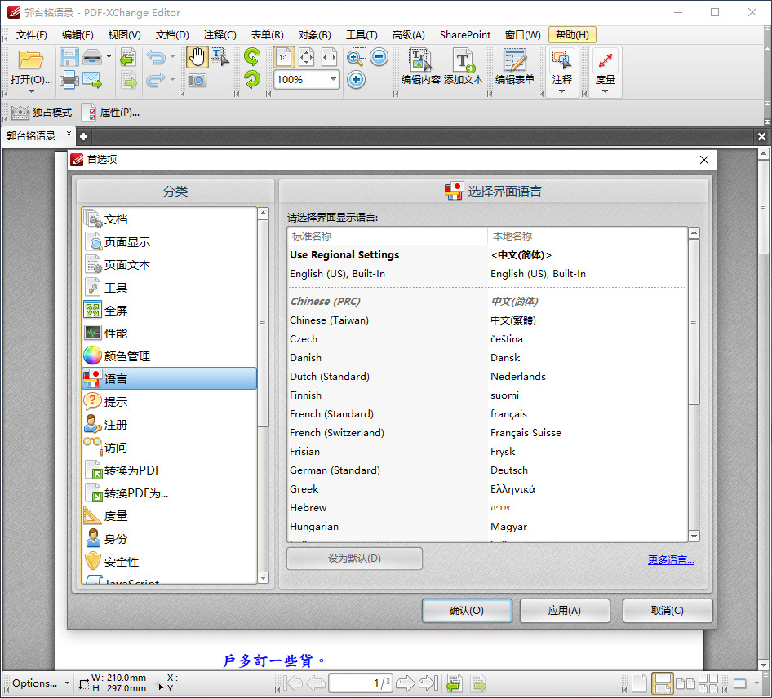Click the 编辑内容 edit content tool
This screenshot has width=772, height=698.
point(420,67)
